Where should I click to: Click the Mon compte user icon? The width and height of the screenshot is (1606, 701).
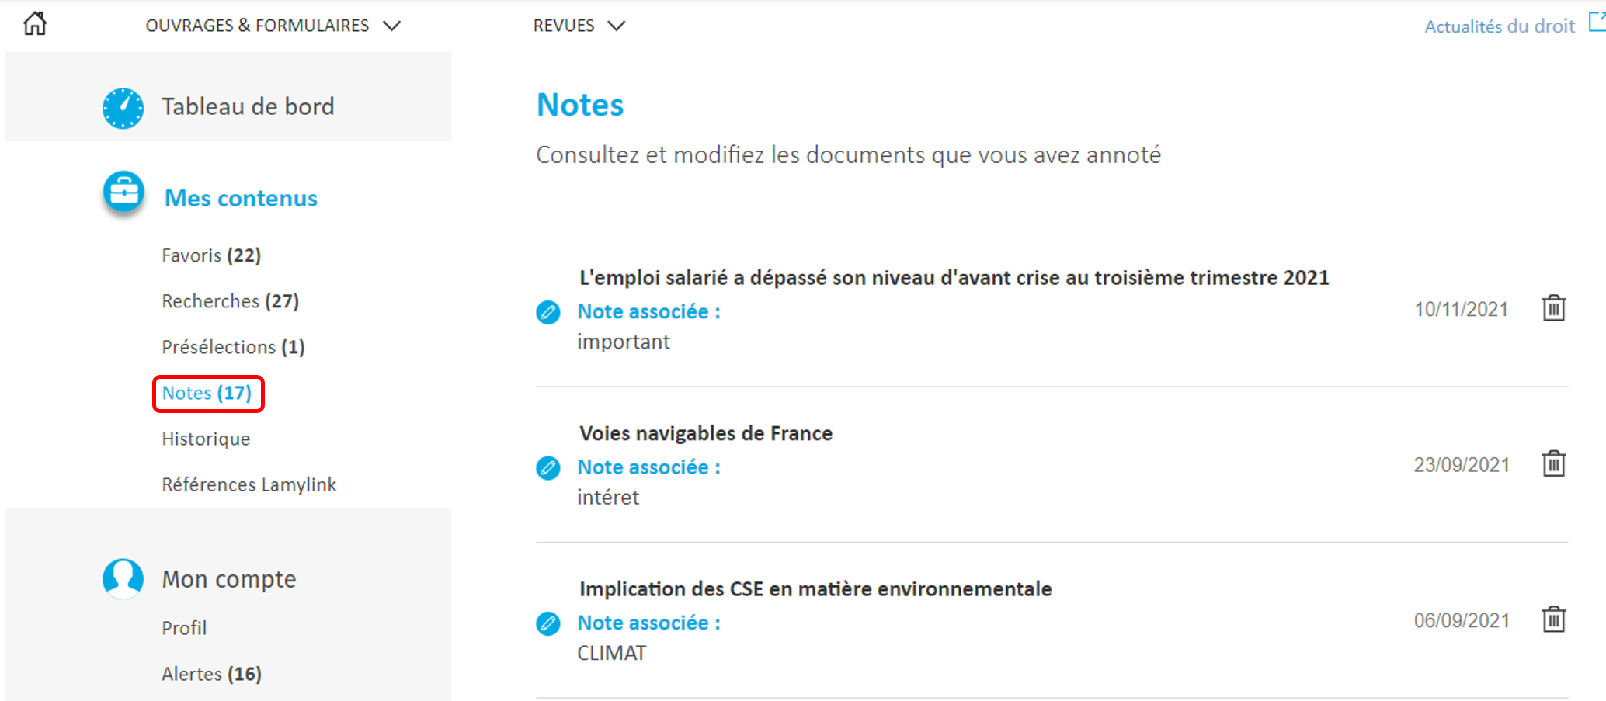click(123, 579)
